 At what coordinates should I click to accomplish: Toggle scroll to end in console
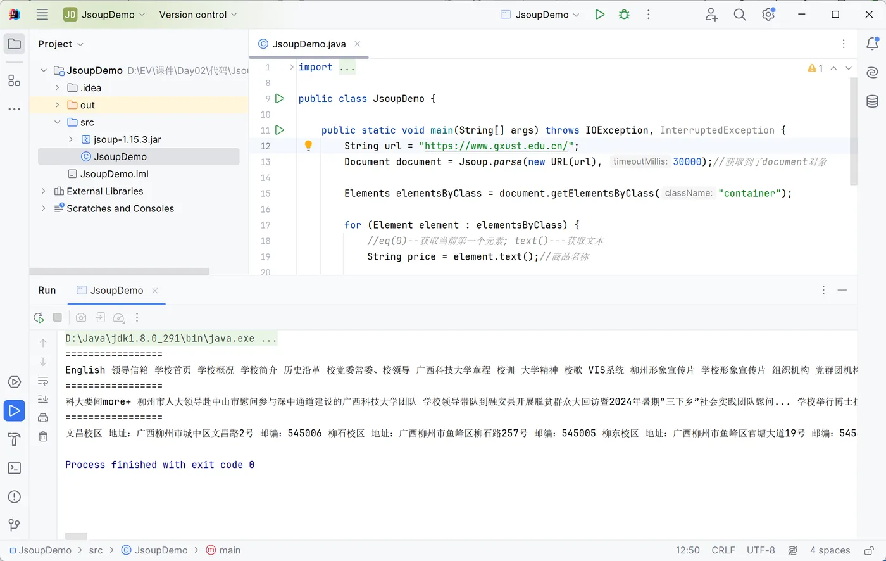[43, 399]
